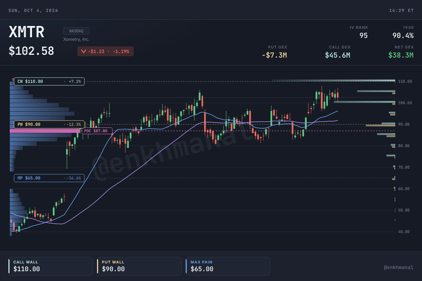Screen dimensions: 422x281
Task: Click the pink POC volume profile bar
Action: pos(45,131)
